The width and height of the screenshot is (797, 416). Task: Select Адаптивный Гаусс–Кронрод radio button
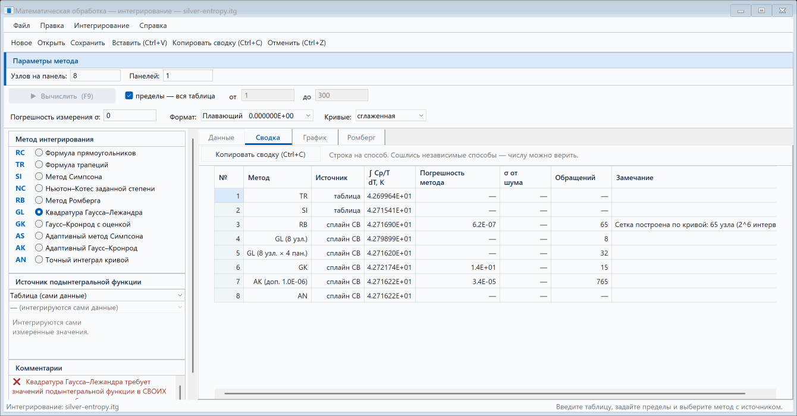pos(39,248)
